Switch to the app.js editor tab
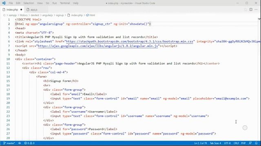This screenshot has width=261, height=146. [34, 10]
